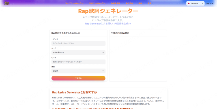This screenshot has height=109, width=217.
Task: Open the 言語 dropdown showing English
Action: point(78,71)
